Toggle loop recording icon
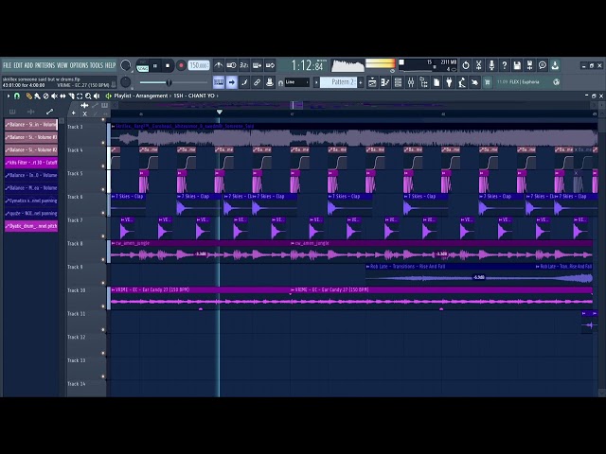The width and height of the screenshot is (606, 454). click(270, 65)
